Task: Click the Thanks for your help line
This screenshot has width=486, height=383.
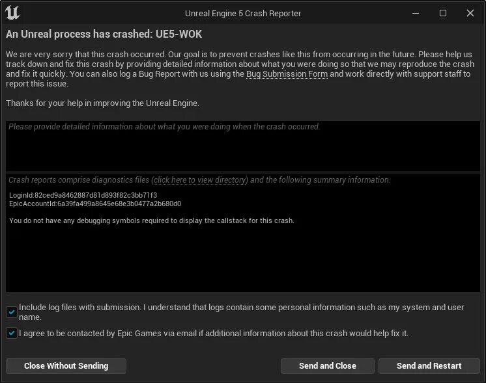Action: (x=102, y=103)
